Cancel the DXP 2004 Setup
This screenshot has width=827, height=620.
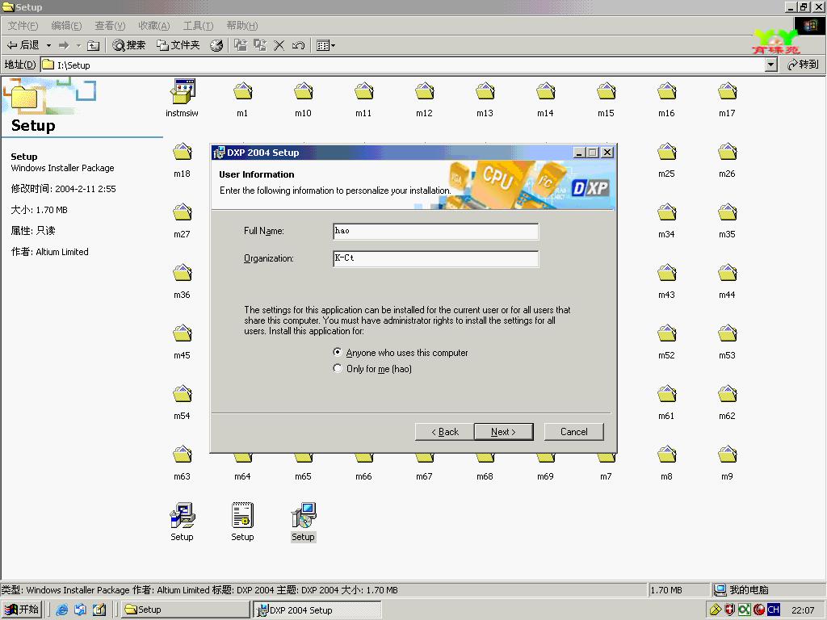574,432
